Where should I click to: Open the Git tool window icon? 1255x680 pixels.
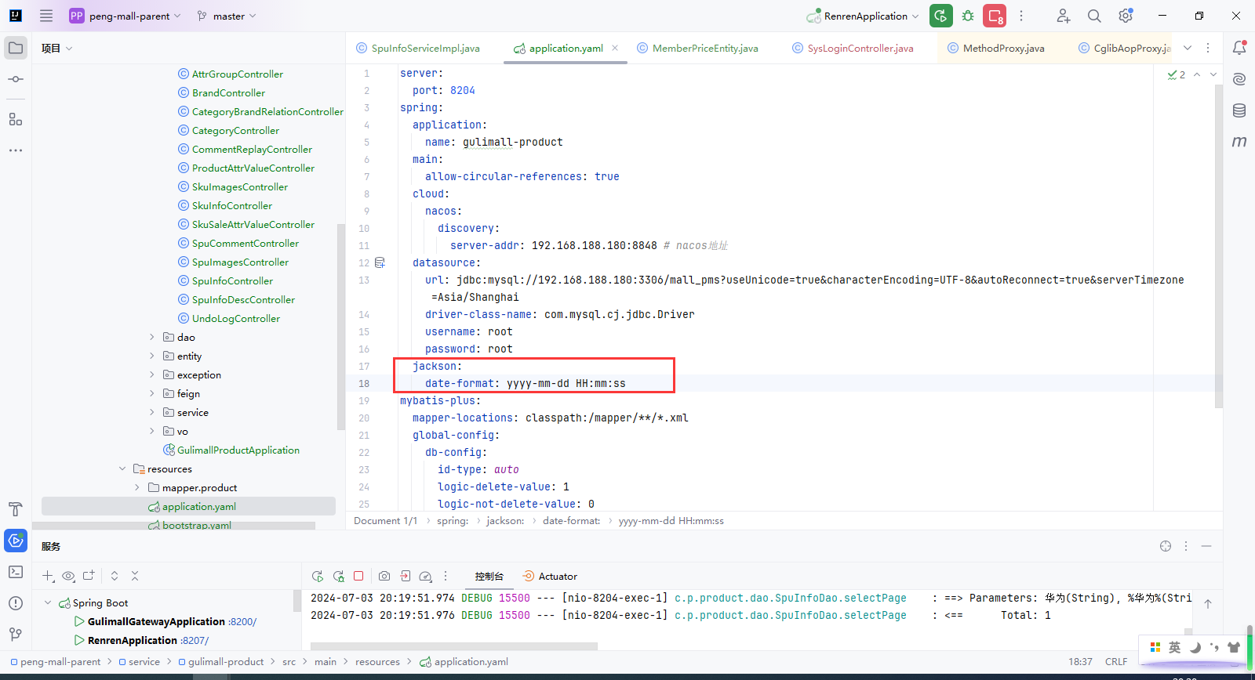point(16,634)
